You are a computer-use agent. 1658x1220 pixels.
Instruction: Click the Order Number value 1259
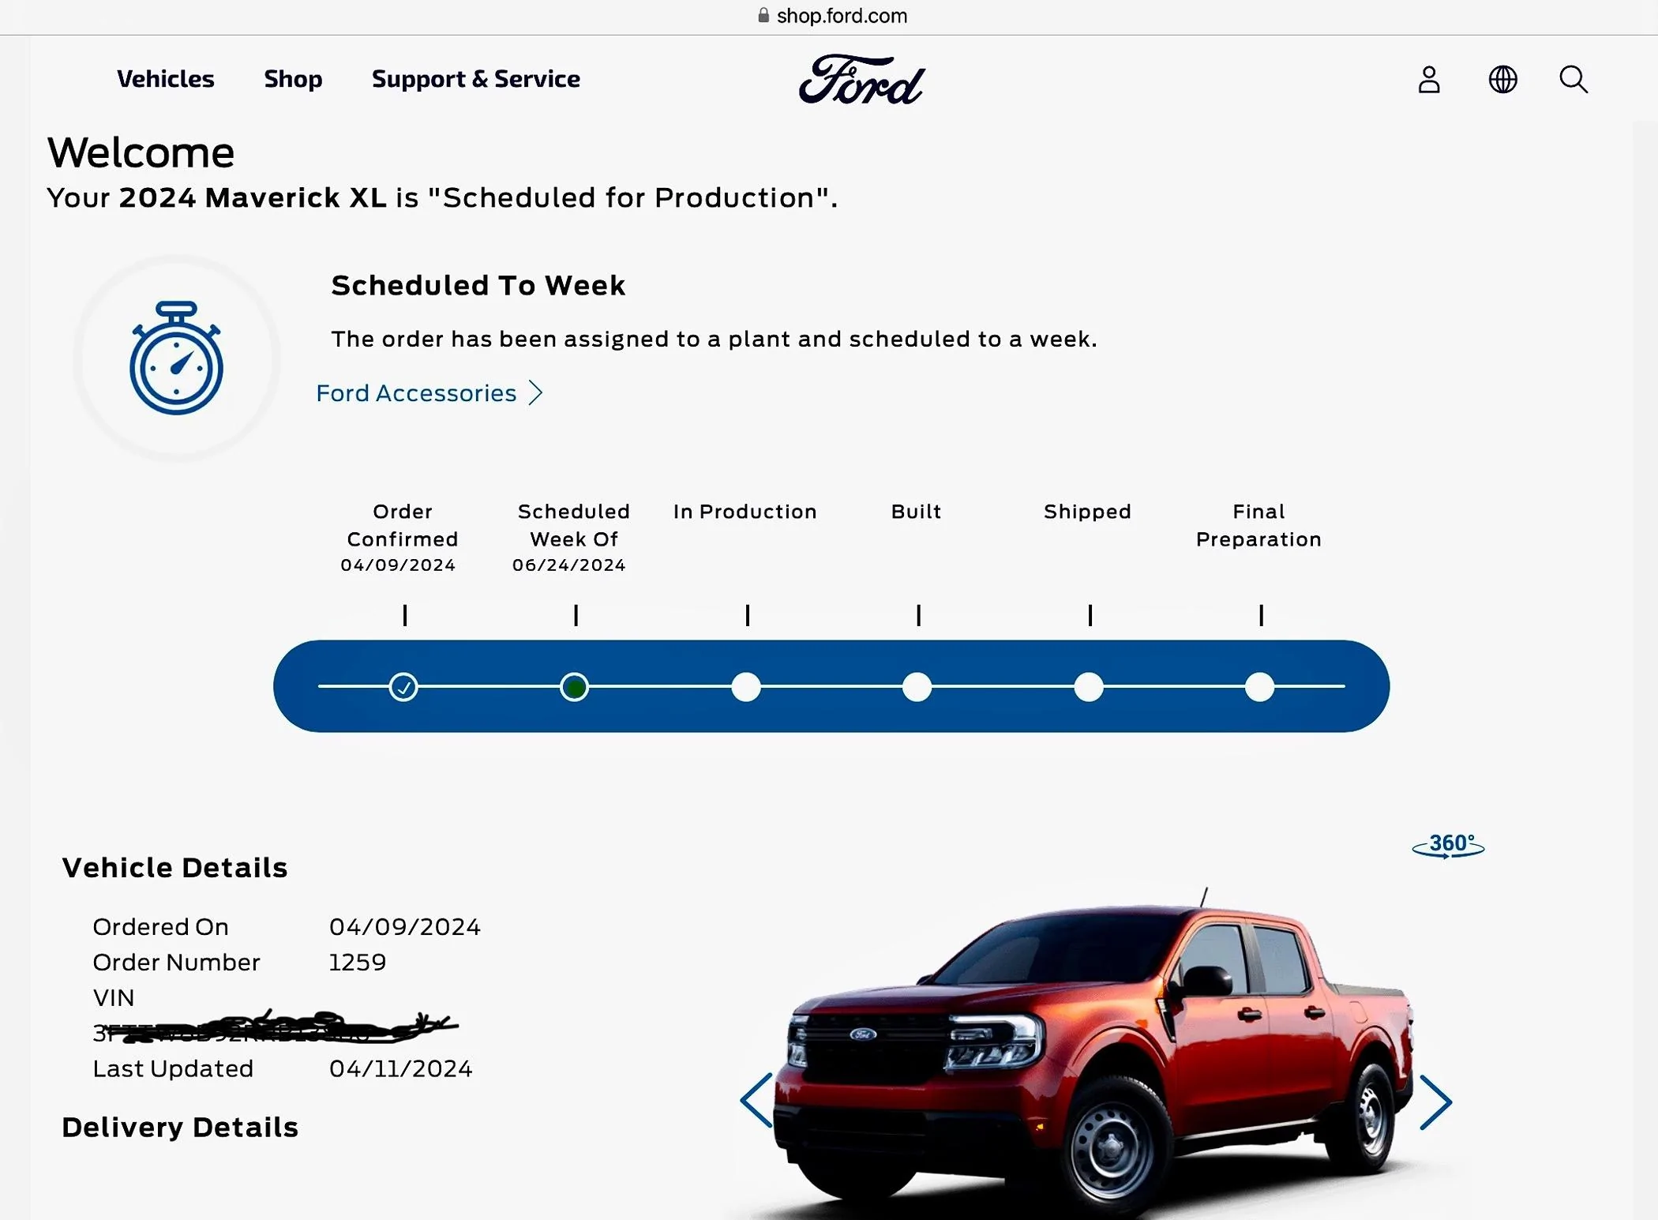358,962
